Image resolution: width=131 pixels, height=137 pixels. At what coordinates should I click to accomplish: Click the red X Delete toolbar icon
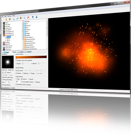point(28,17)
